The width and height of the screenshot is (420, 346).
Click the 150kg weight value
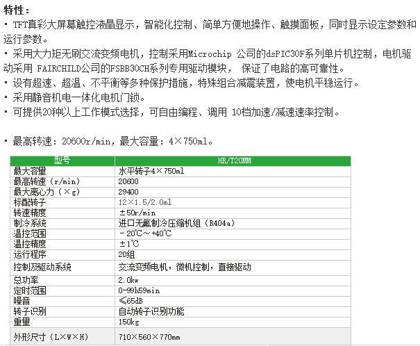pos(128,322)
